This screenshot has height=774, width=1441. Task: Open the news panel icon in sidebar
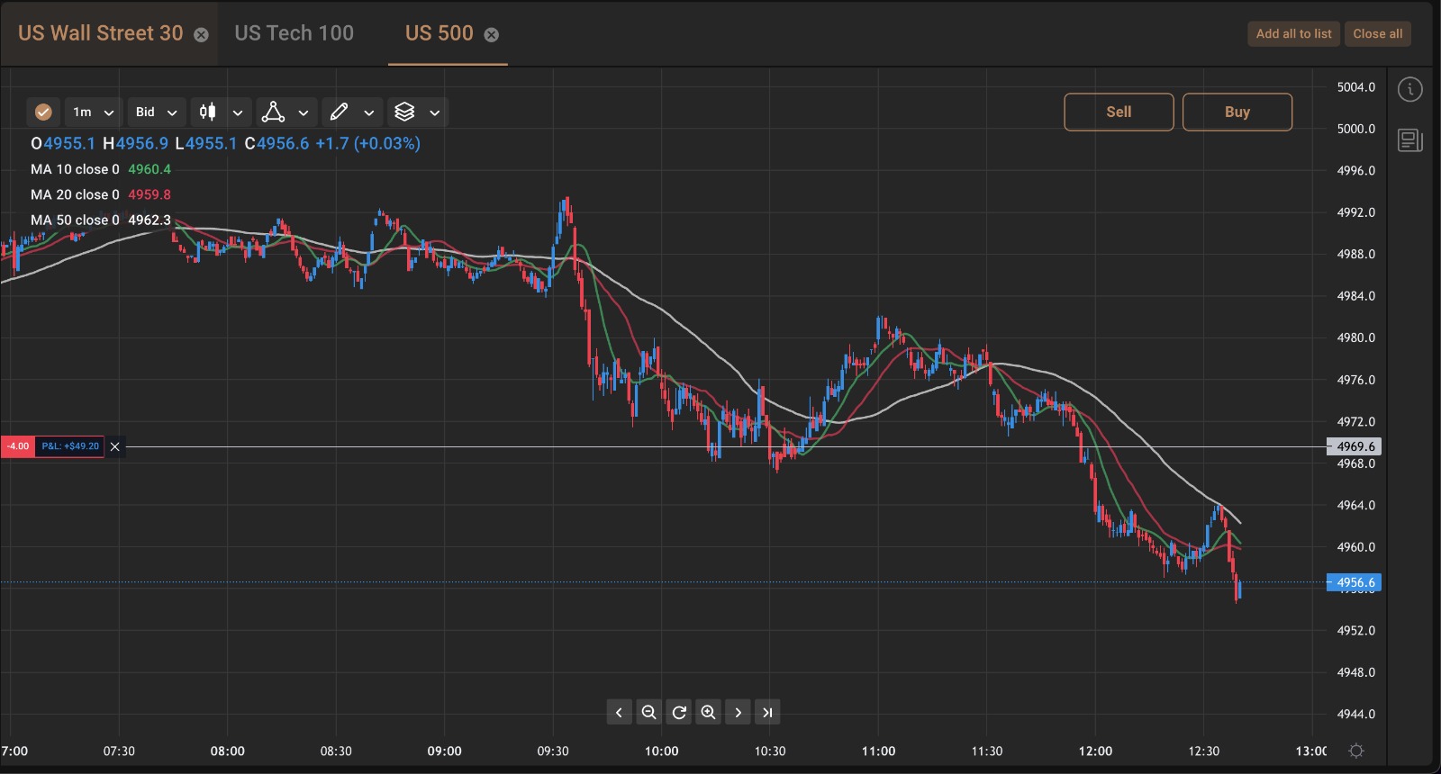click(1409, 140)
